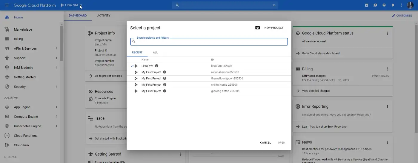Select the Linux VM project row
This screenshot has height=163, width=418.
point(209,66)
